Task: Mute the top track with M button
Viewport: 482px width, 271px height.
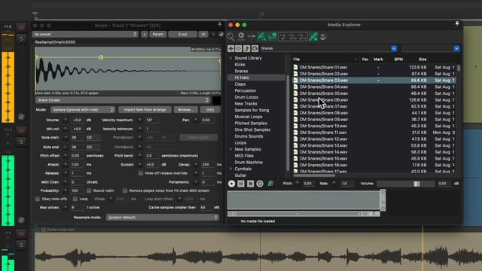Action: coord(21,27)
